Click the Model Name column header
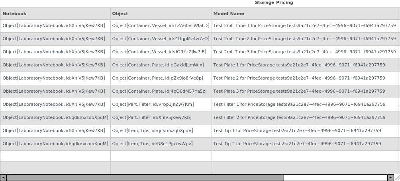 pyautogui.click(x=305, y=14)
